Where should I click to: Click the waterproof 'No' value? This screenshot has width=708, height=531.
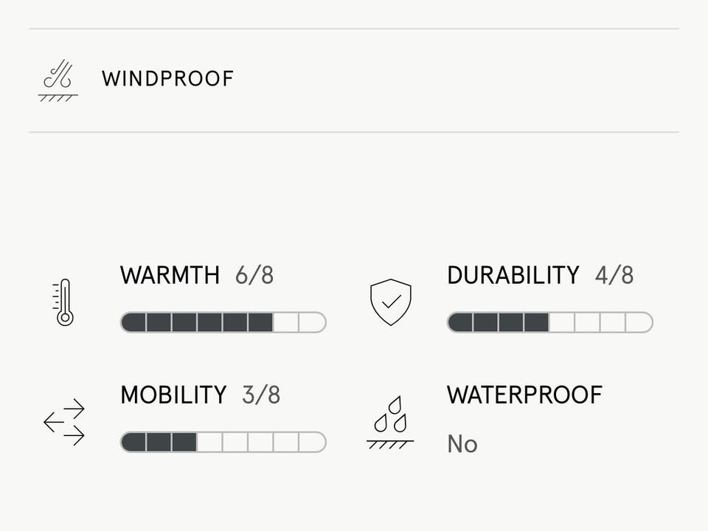coord(462,444)
